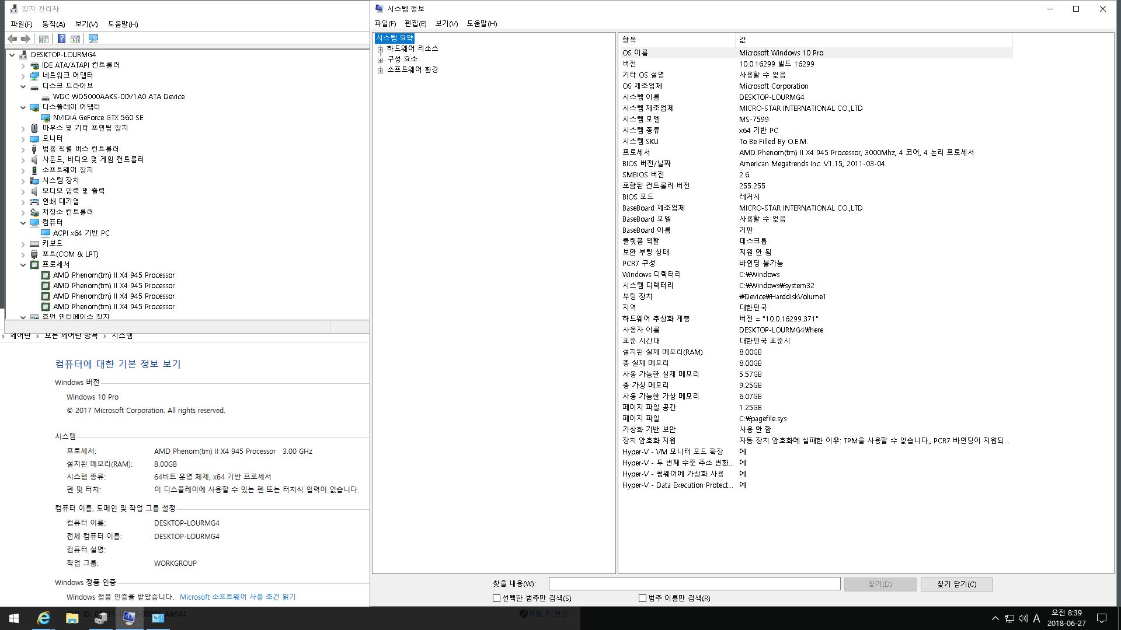Image resolution: width=1121 pixels, height=630 pixels.
Task: Open the notification center icon
Action: click(1102, 618)
